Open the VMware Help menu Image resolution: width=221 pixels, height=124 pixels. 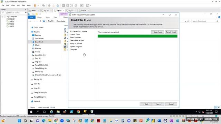[x=29, y=6]
